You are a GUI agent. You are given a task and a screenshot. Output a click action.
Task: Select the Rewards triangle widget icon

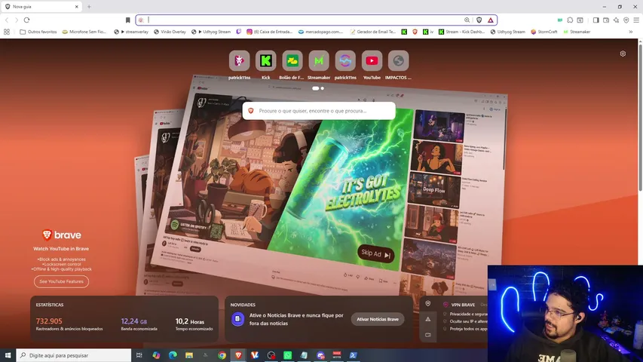[x=427, y=319]
